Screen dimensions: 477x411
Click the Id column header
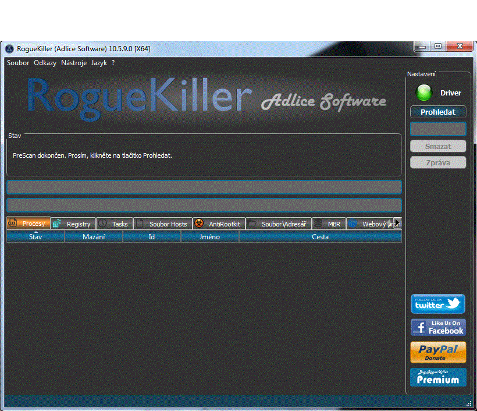pyautogui.click(x=152, y=237)
